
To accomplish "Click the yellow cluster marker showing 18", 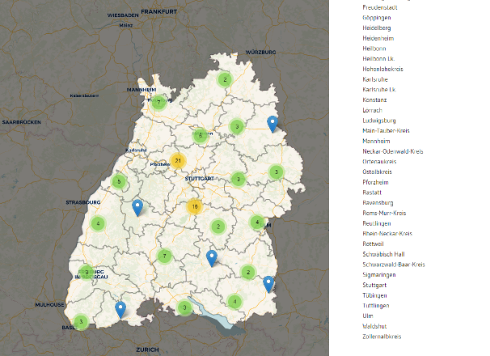I will click(194, 206).
